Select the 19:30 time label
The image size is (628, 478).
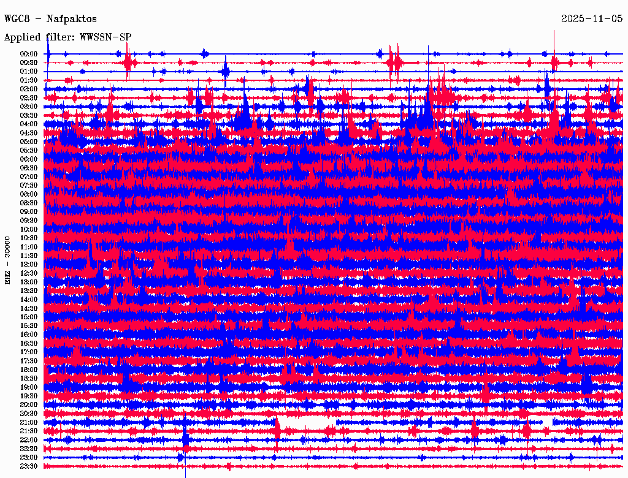29,396
